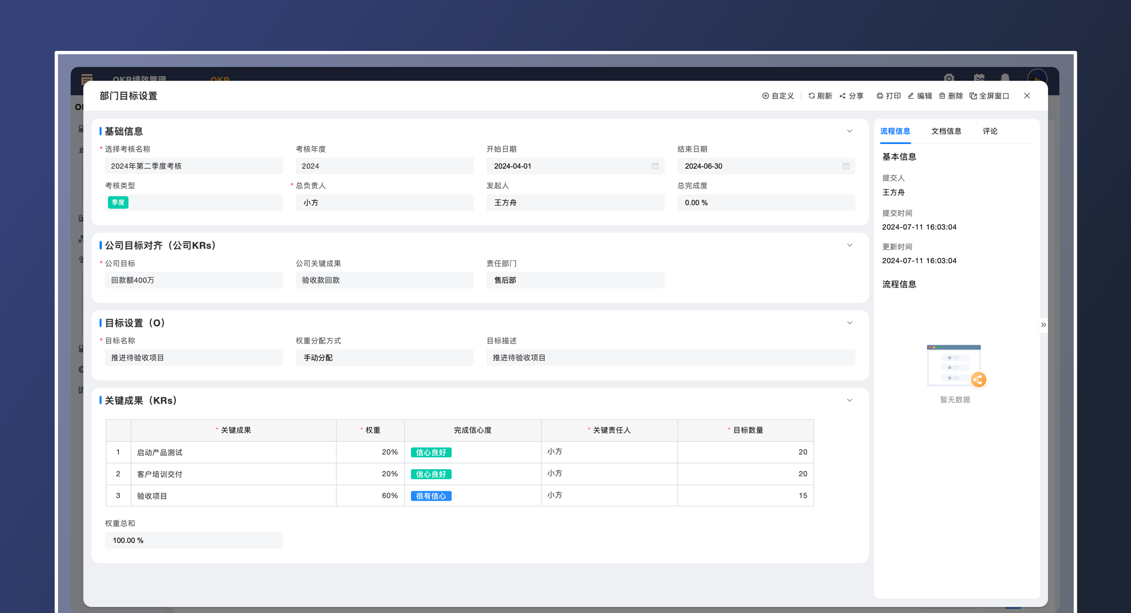Refresh the form with 刷新

(820, 96)
